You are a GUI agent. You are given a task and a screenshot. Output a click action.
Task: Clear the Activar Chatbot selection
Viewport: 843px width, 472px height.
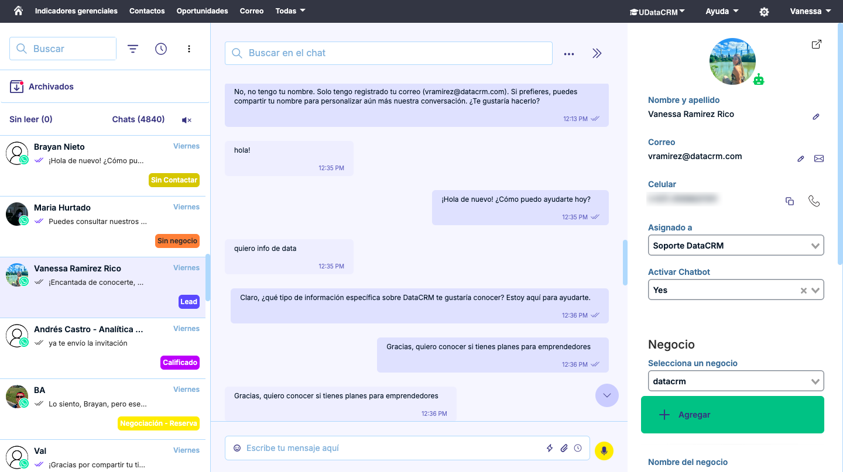803,290
